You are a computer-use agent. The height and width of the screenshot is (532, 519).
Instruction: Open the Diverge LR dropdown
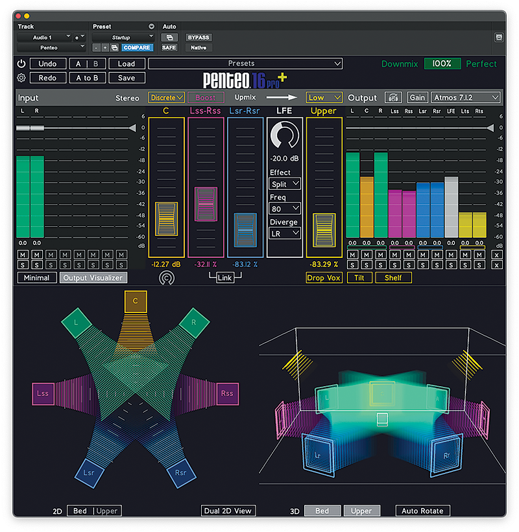pyautogui.click(x=285, y=234)
